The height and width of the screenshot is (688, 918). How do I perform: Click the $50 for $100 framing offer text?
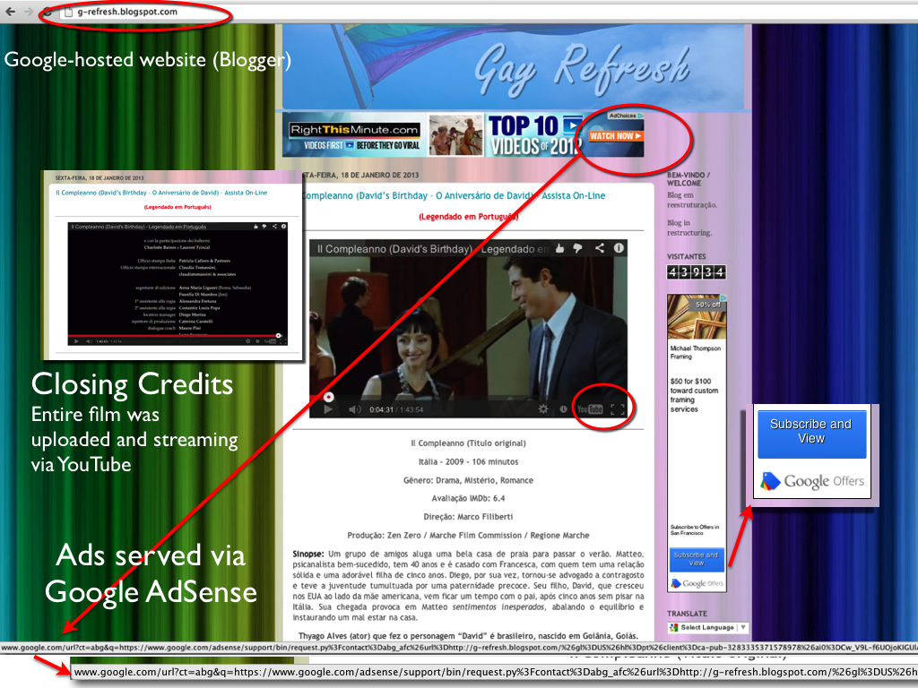[695, 395]
